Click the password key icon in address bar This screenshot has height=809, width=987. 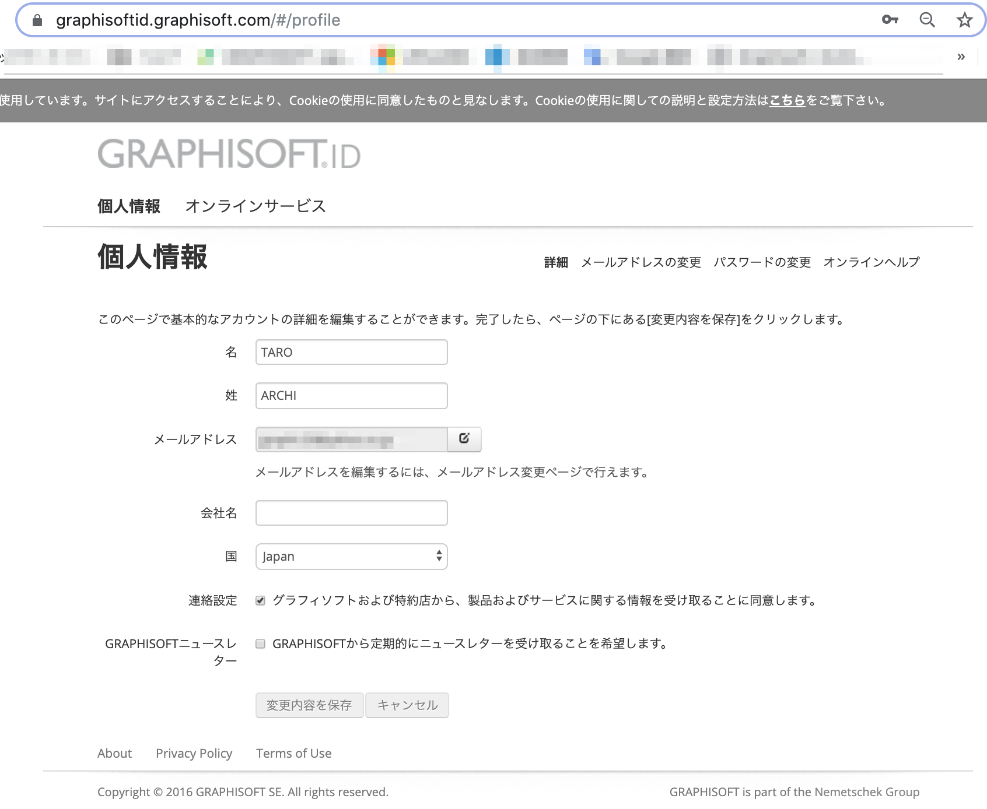click(890, 20)
